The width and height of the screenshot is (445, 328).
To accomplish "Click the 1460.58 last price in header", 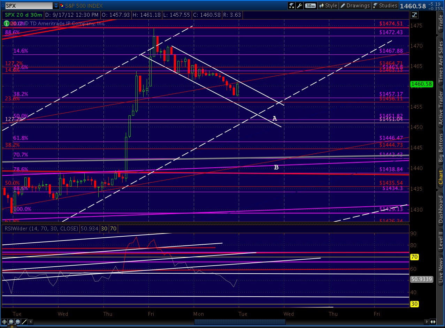I will pos(413,6).
